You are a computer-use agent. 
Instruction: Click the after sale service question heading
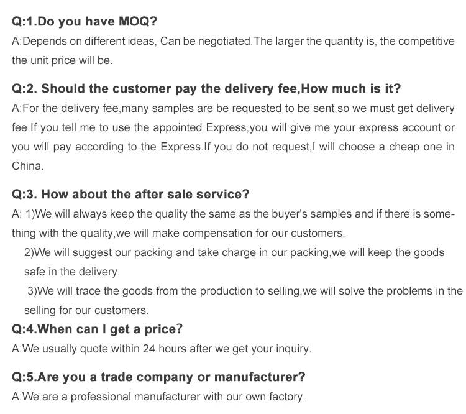130,194
